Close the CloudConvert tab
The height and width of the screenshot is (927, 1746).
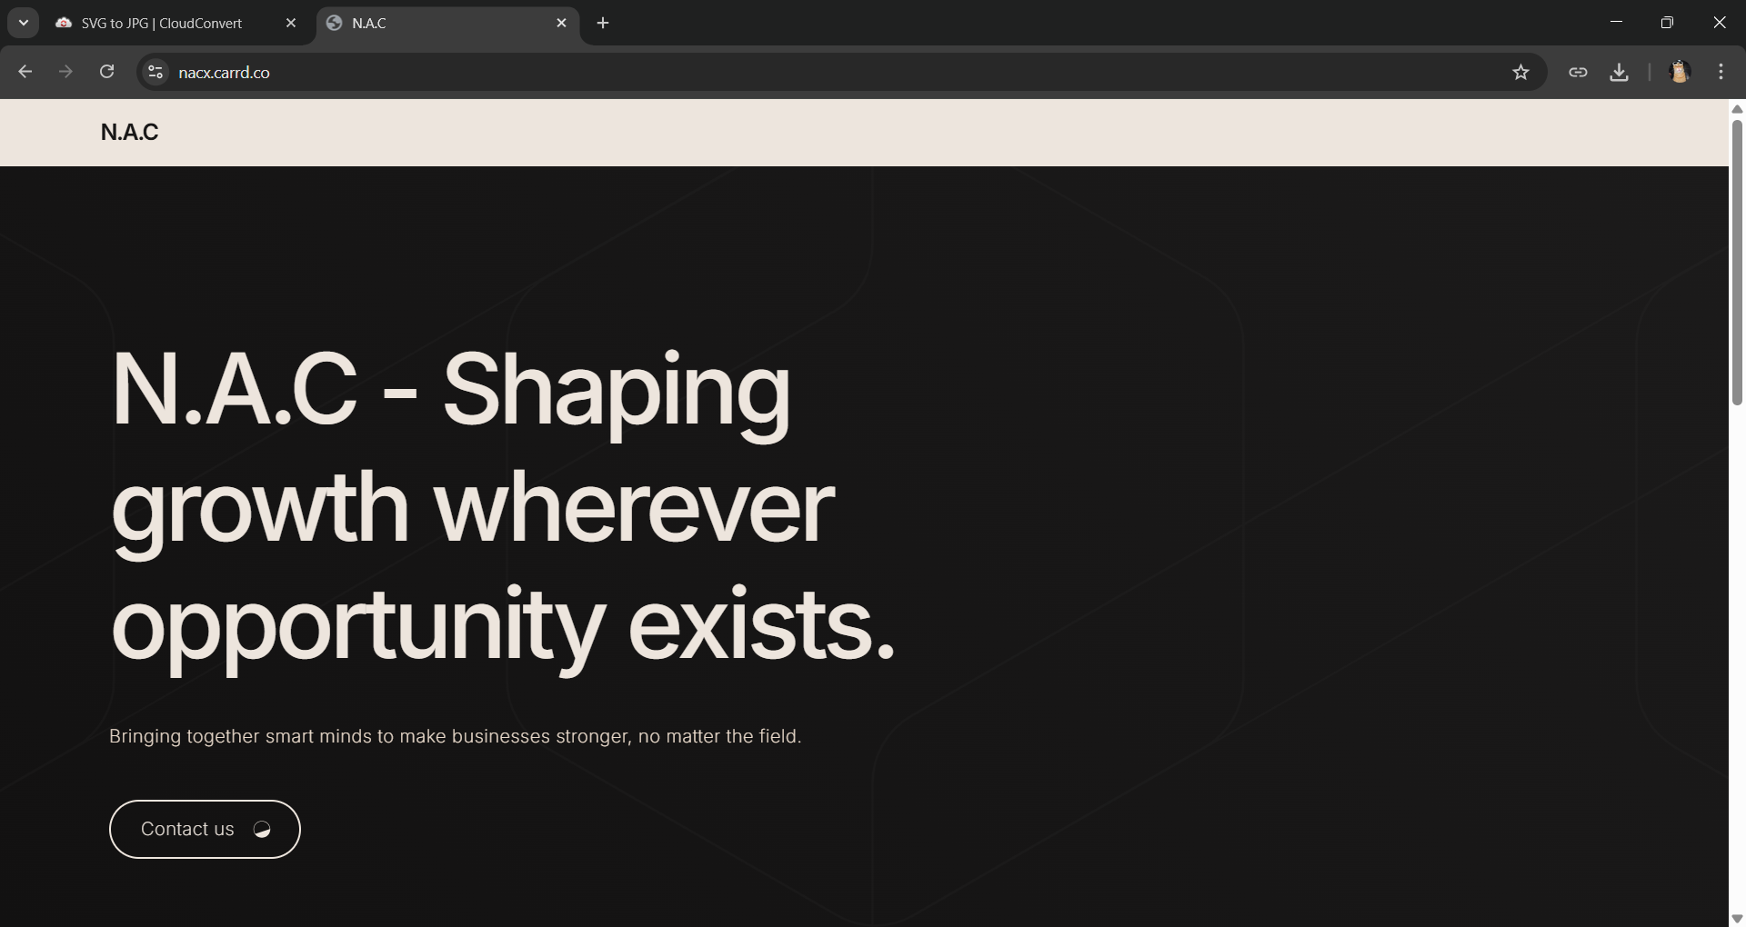click(x=291, y=23)
